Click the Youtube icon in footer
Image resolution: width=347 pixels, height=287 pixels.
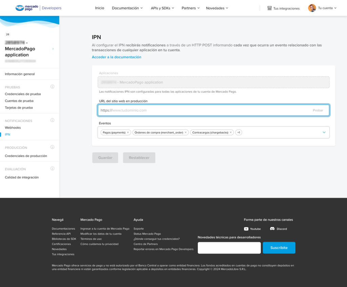click(x=246, y=229)
